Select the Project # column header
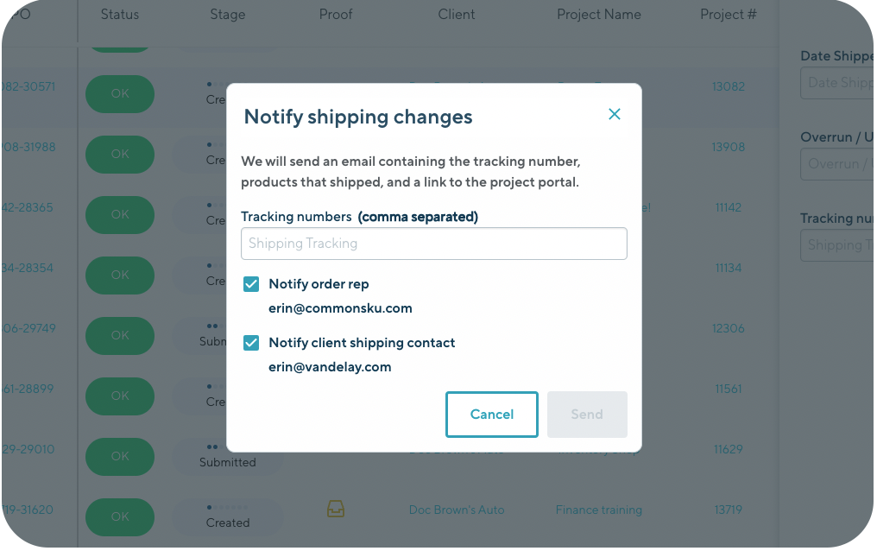This screenshot has height=551, width=877. coord(728,14)
